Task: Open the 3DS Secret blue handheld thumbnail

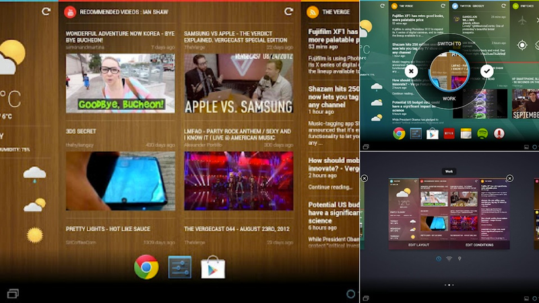Action: [x=121, y=180]
